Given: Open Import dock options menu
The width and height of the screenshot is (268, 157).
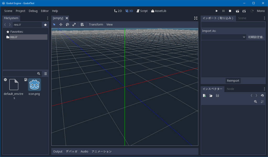Looking at the screenshot, I should click(x=264, y=18).
